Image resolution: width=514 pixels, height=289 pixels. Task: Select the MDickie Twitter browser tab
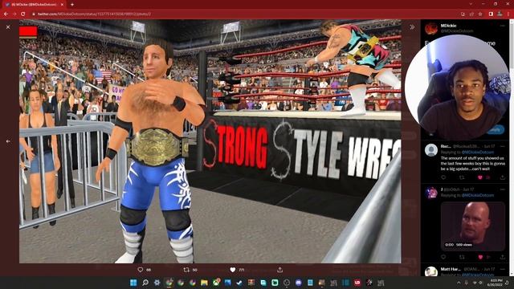[x=34, y=5]
